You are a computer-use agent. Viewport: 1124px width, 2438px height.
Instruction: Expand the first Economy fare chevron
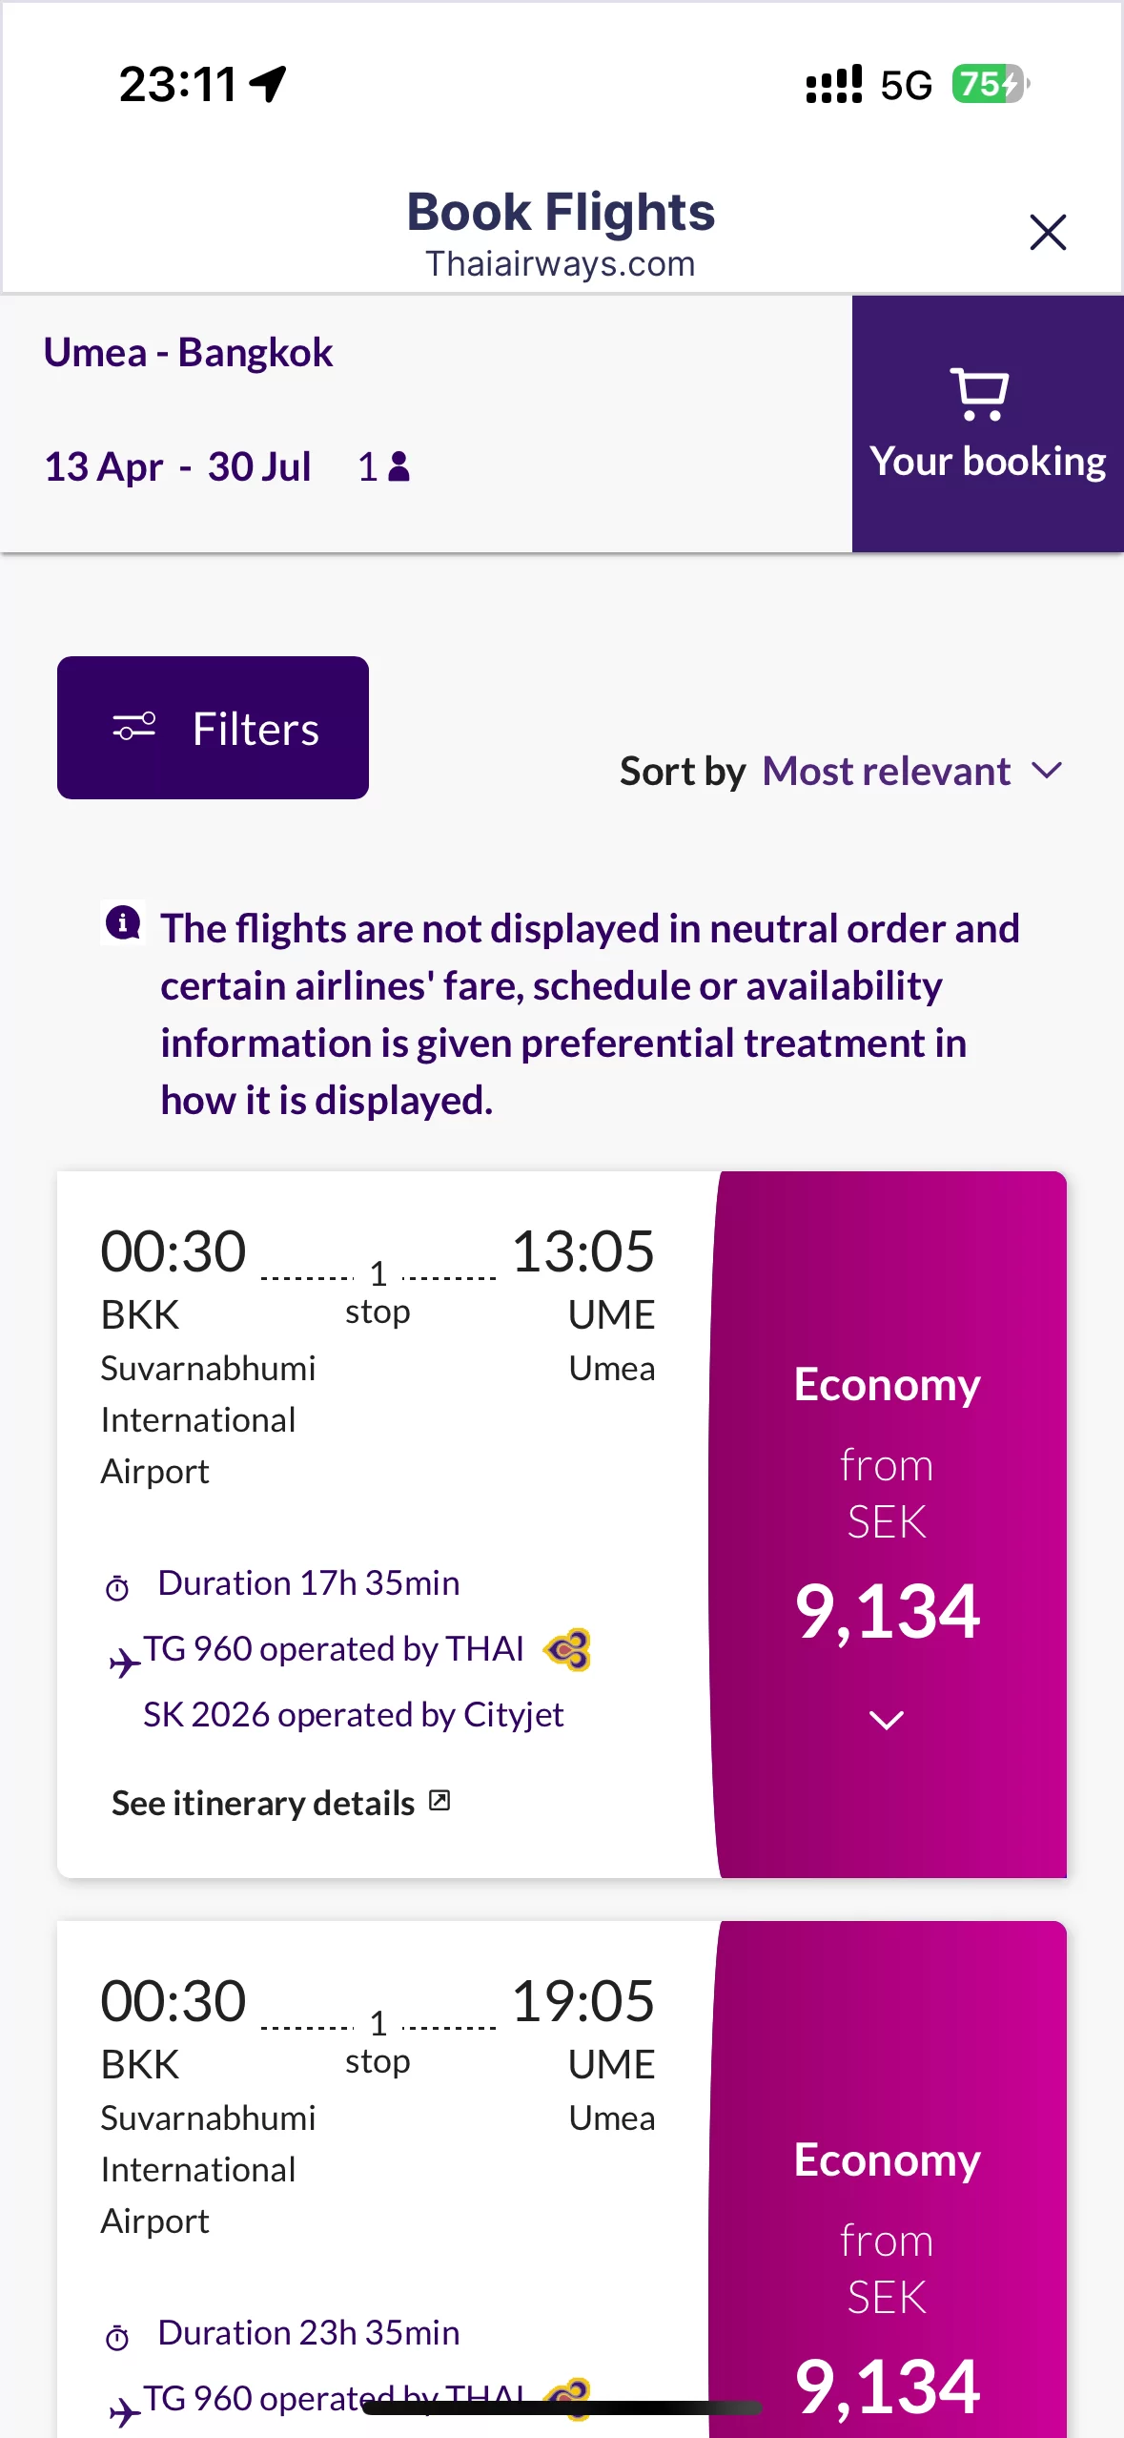coord(887,1720)
